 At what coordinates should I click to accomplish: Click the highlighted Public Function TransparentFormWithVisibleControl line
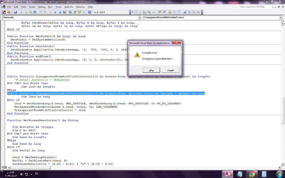click(x=106, y=93)
